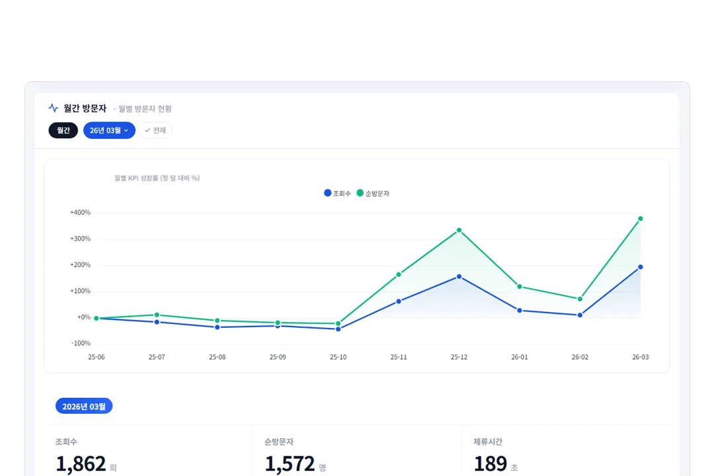This screenshot has height=476, width=714.
Task: Click the green 26-02 data point
Action: coord(580,299)
